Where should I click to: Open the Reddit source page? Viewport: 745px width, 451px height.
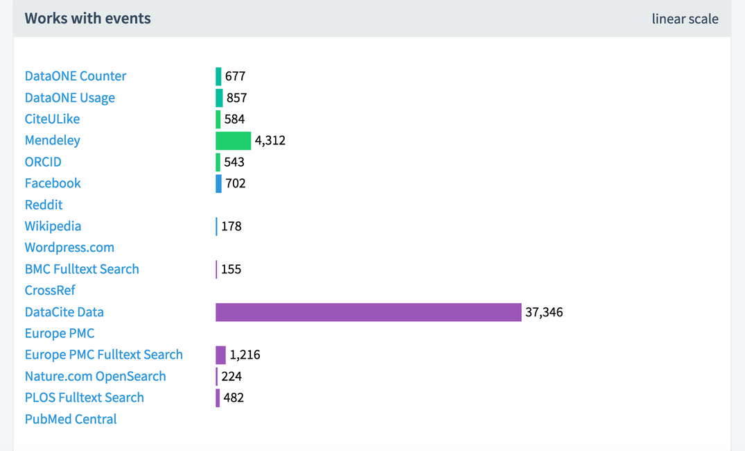(44, 205)
